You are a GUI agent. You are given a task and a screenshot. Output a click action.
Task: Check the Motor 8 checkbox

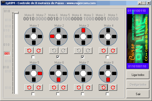[x=107, y=94]
